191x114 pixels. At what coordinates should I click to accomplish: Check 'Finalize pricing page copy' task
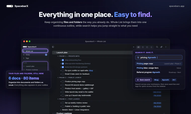click(63, 82)
